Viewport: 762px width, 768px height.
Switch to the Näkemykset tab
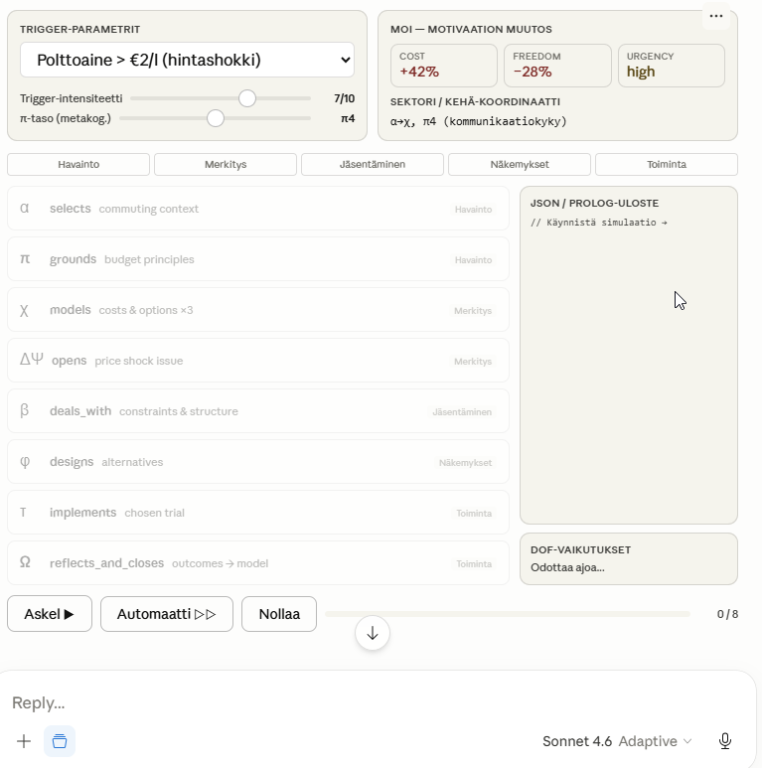[520, 165]
